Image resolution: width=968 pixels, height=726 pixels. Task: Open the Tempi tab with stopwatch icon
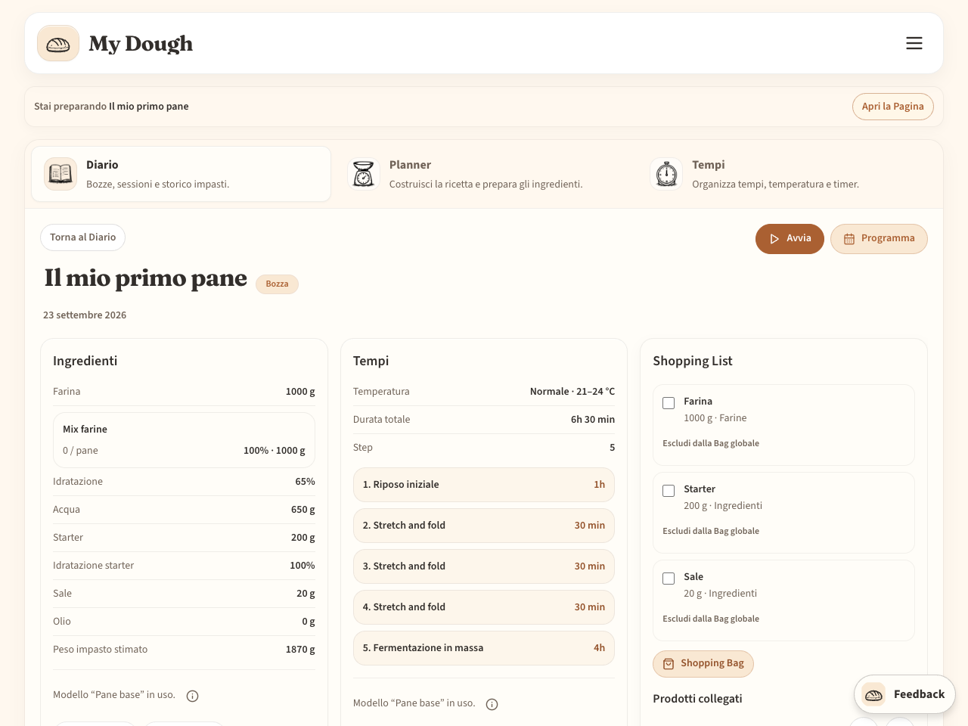point(786,174)
